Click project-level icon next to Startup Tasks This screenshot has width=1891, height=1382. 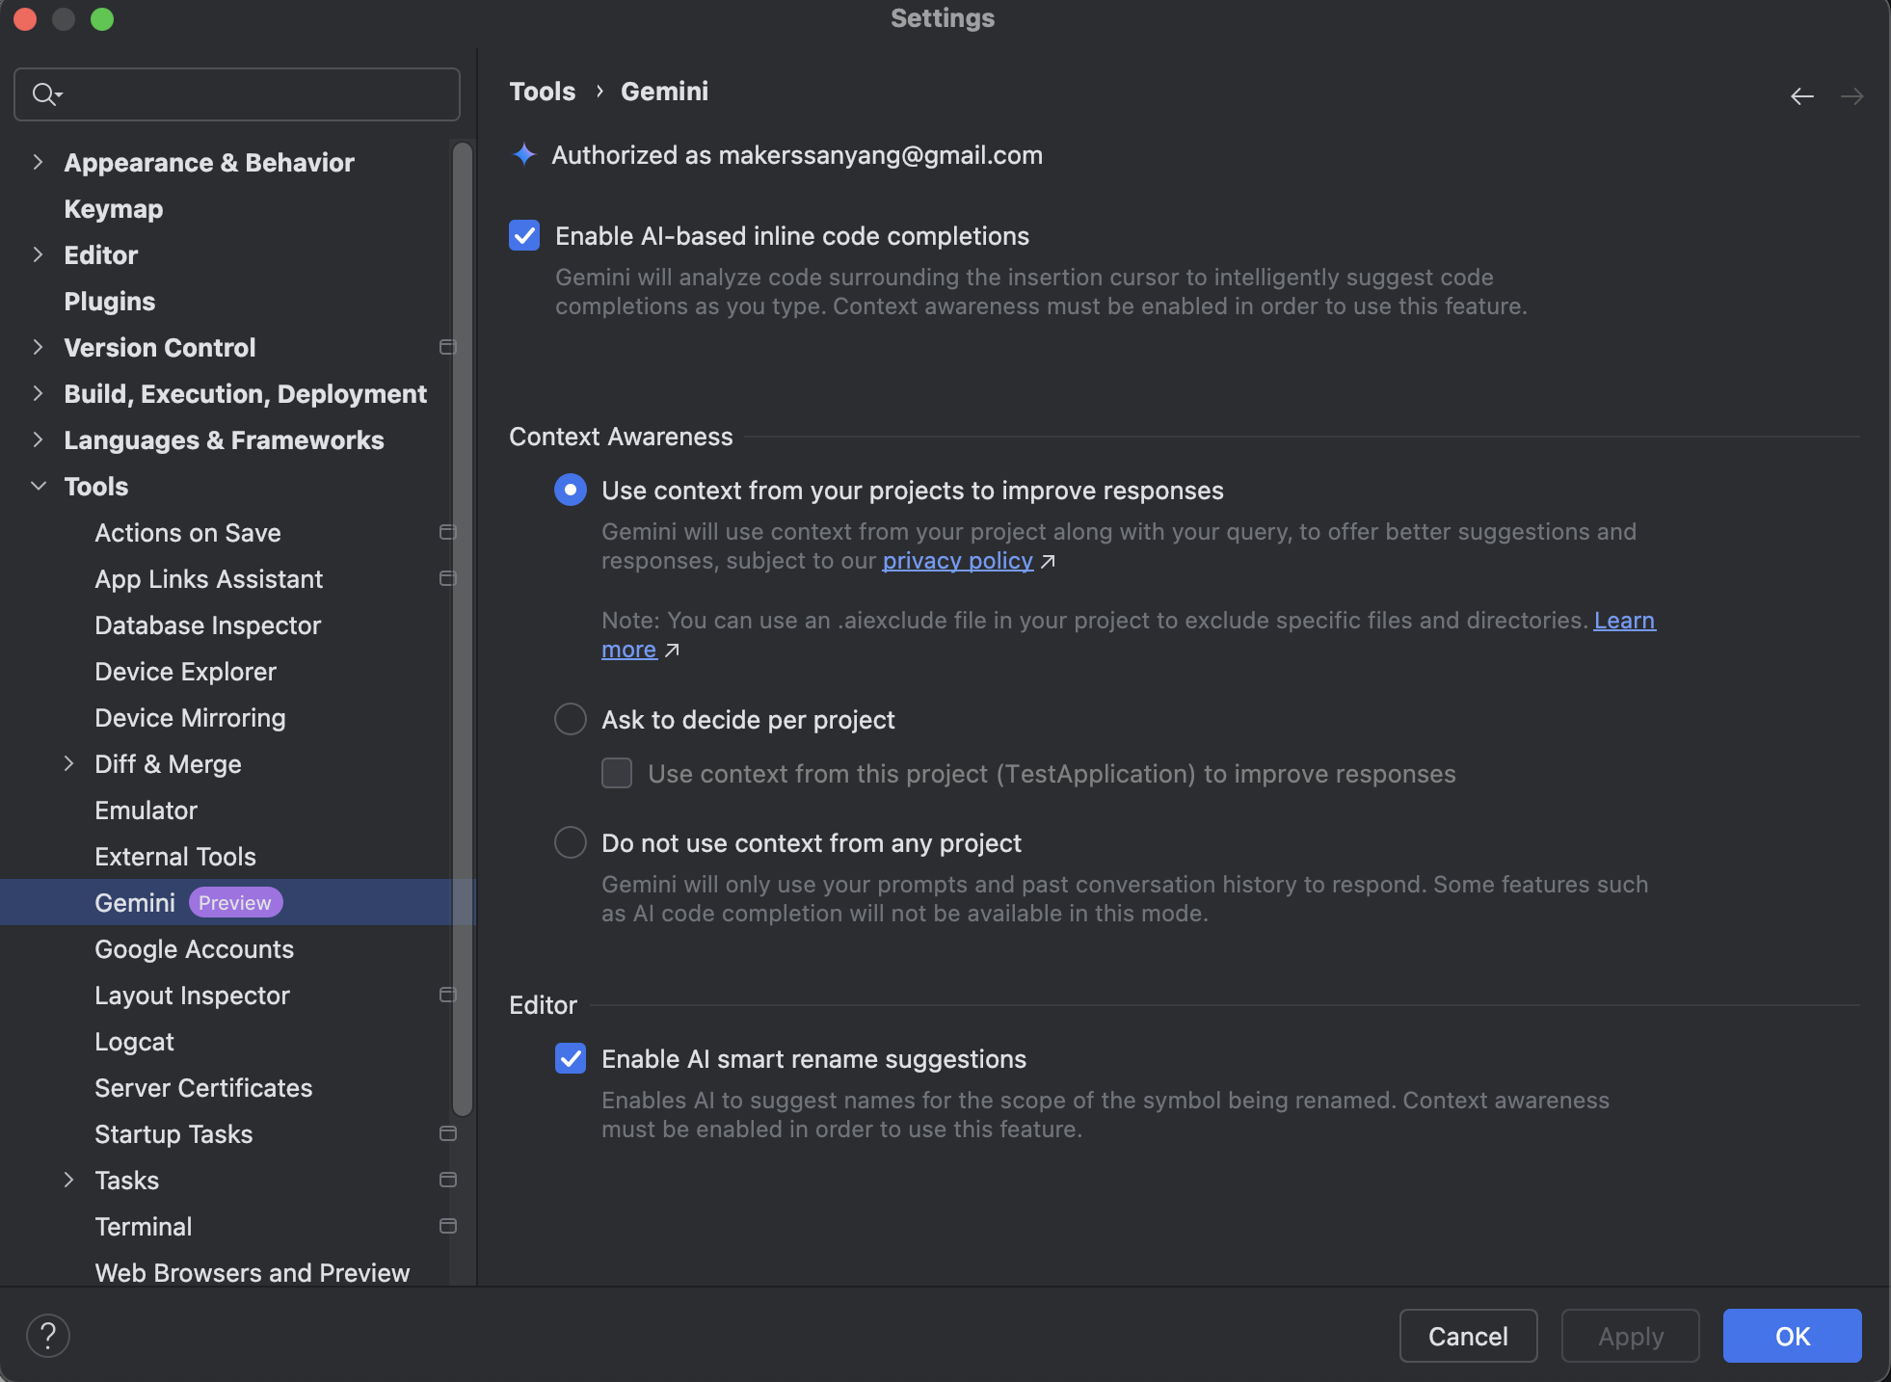(x=447, y=1133)
